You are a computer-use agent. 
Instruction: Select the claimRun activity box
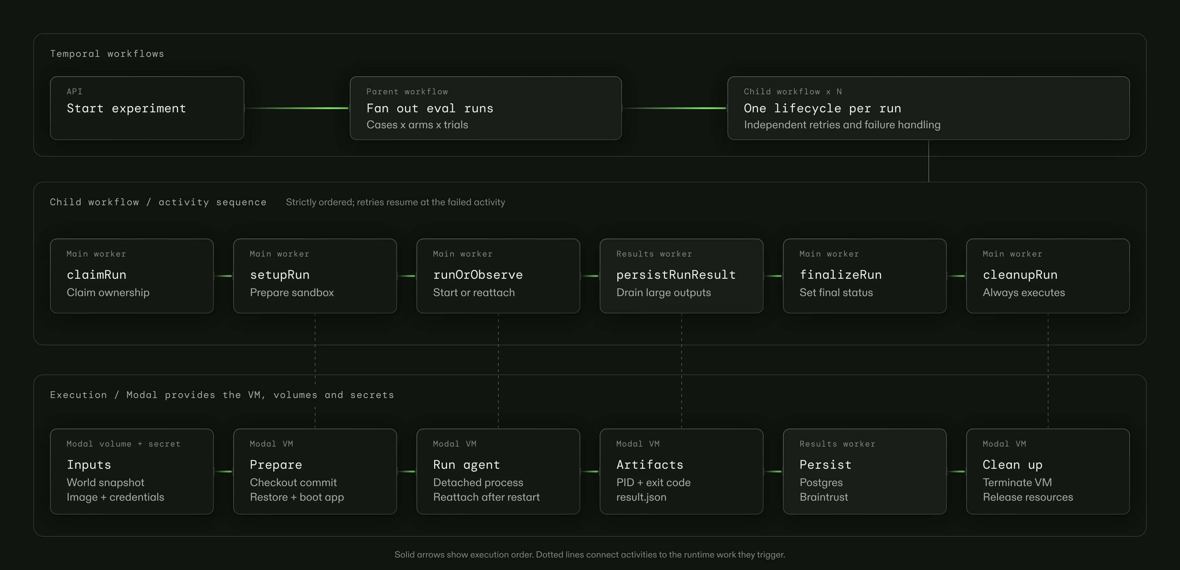click(x=132, y=276)
